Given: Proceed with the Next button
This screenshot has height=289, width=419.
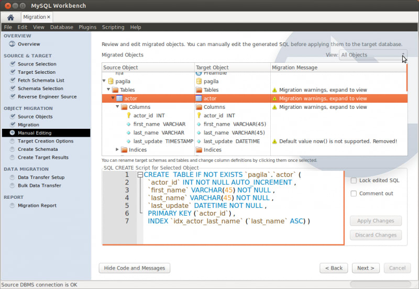Looking at the screenshot, I should pyautogui.click(x=366, y=268).
